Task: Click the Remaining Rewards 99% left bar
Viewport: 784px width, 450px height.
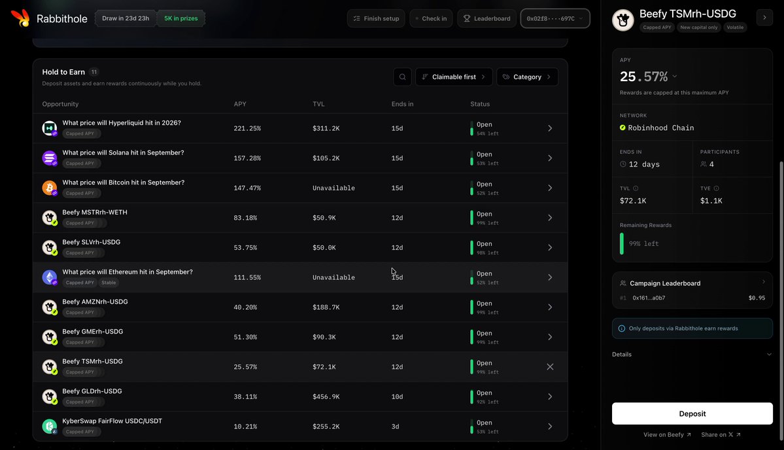Action: coord(622,243)
